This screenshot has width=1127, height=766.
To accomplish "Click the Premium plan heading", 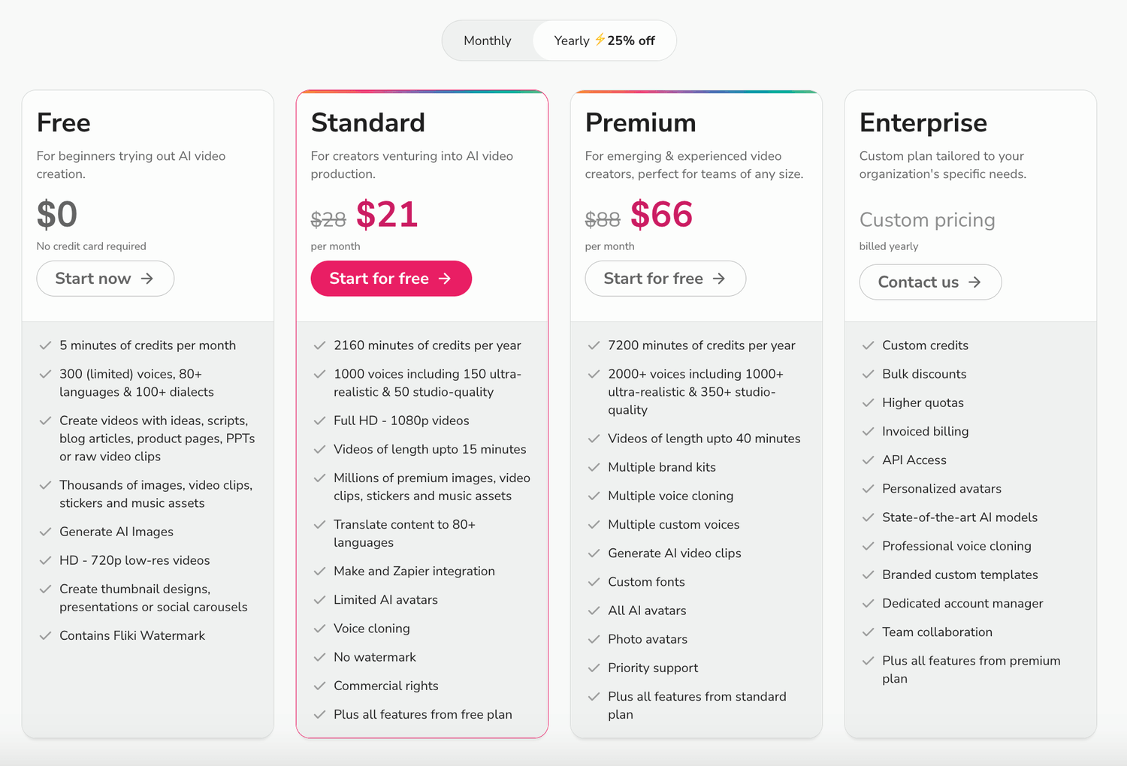I will (640, 122).
